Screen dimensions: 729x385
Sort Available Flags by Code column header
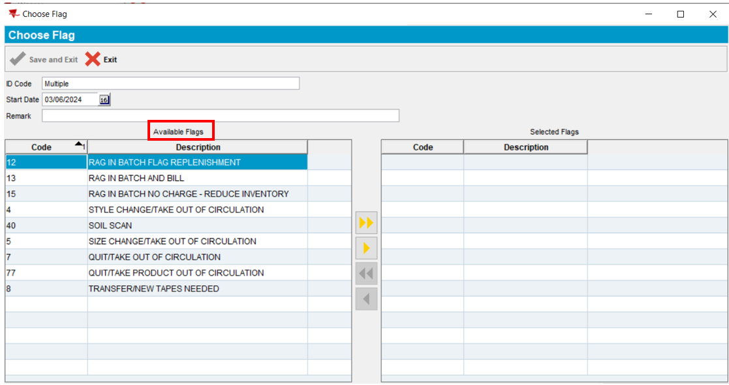(x=42, y=147)
